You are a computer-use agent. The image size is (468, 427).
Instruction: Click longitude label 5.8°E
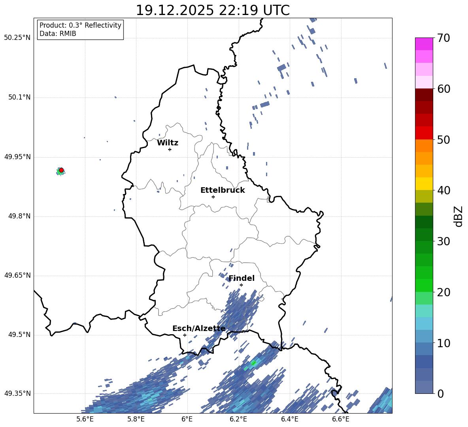(136, 419)
